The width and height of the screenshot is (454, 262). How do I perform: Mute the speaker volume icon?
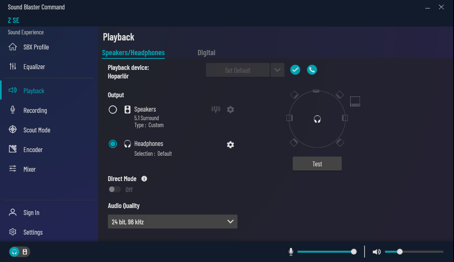point(376,252)
